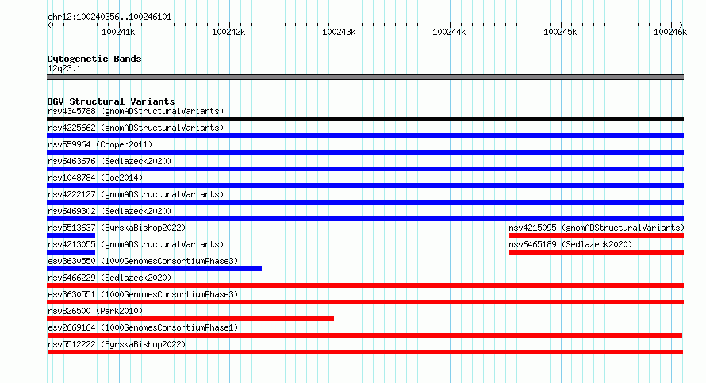The image size is (706, 383).
Task: Click the 100243k ruler tick label
Action: (339, 32)
